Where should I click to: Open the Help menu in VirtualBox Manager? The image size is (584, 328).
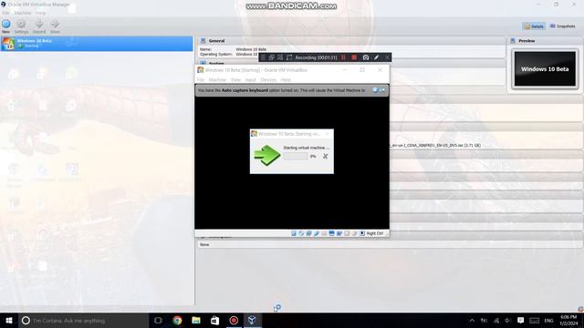pos(41,13)
